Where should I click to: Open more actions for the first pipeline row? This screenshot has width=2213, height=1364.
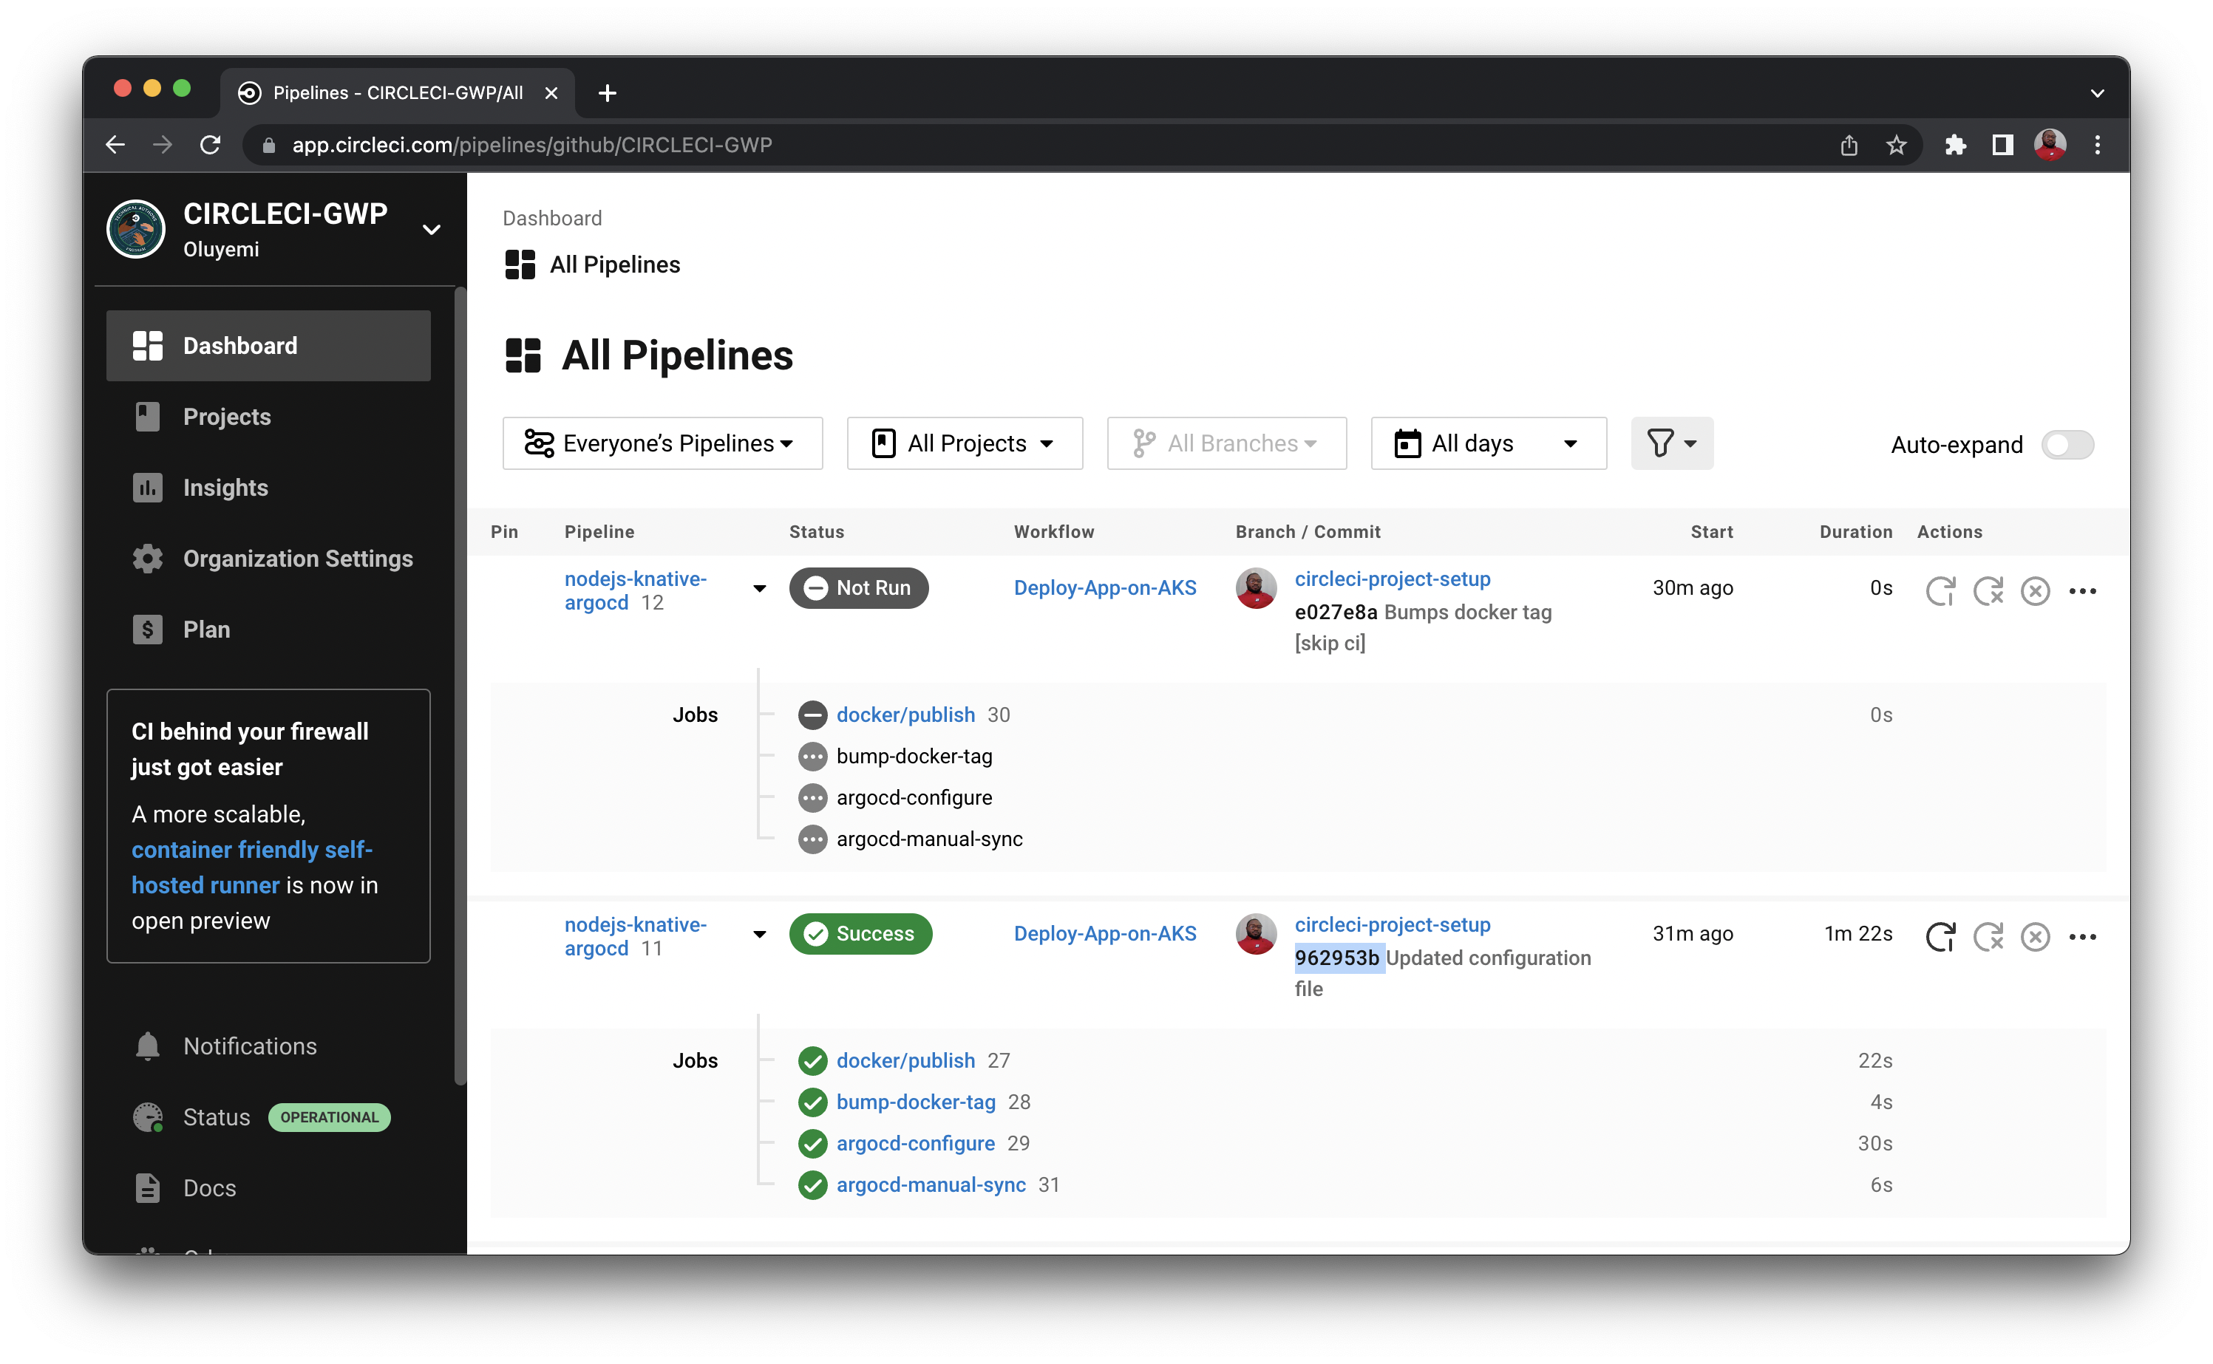coord(2083,591)
